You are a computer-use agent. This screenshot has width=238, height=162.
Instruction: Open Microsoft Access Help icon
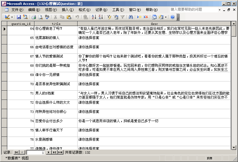(x=173, y=17)
